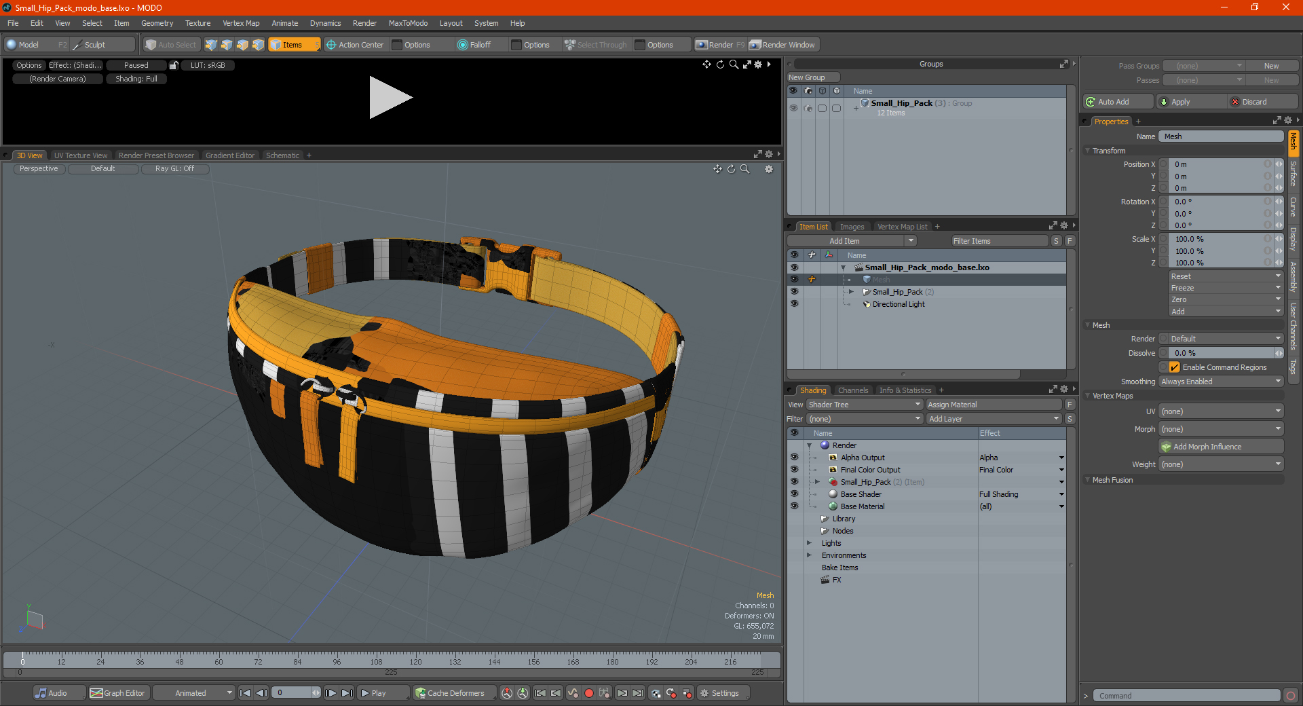The image size is (1303, 706).
Task: Click the Render F9 button
Action: (720, 45)
